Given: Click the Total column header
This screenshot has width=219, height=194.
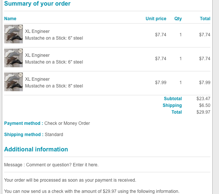Looking at the screenshot, I should [205, 19].
